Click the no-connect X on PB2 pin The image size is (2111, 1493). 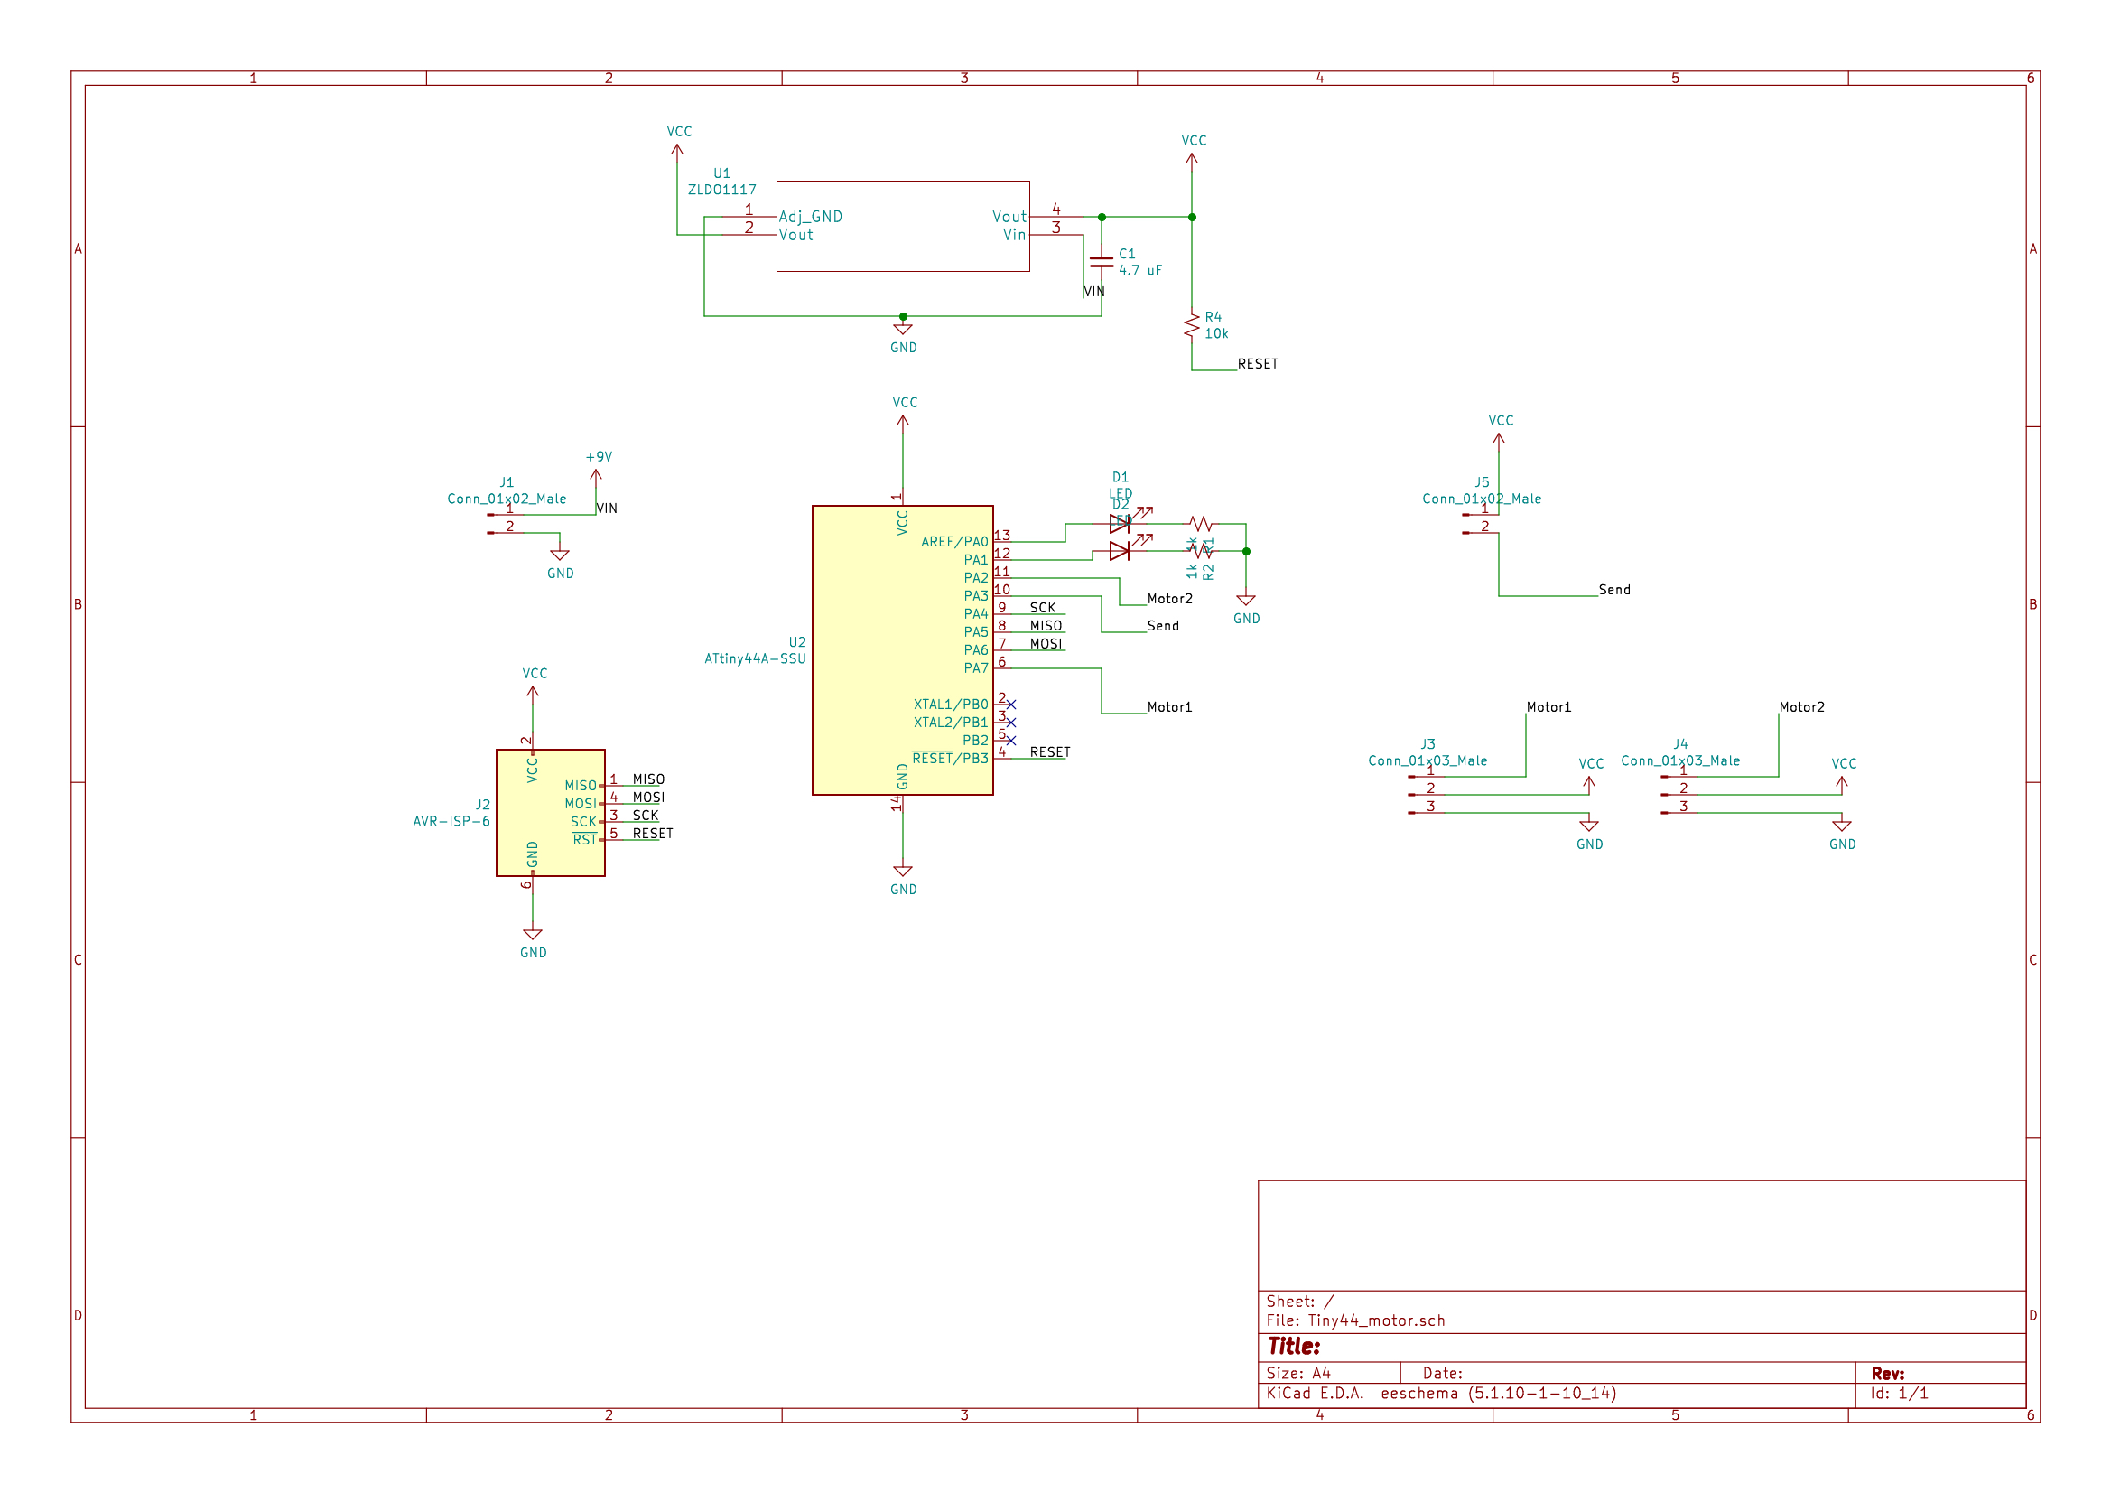click(x=1011, y=741)
